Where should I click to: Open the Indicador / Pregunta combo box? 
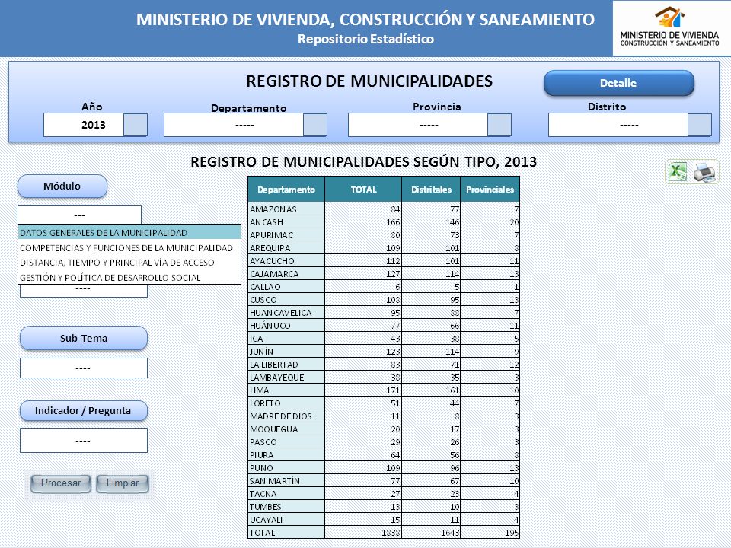click(84, 441)
